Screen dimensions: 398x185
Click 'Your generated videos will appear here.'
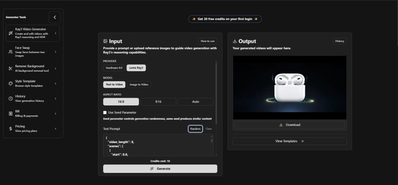(262, 48)
